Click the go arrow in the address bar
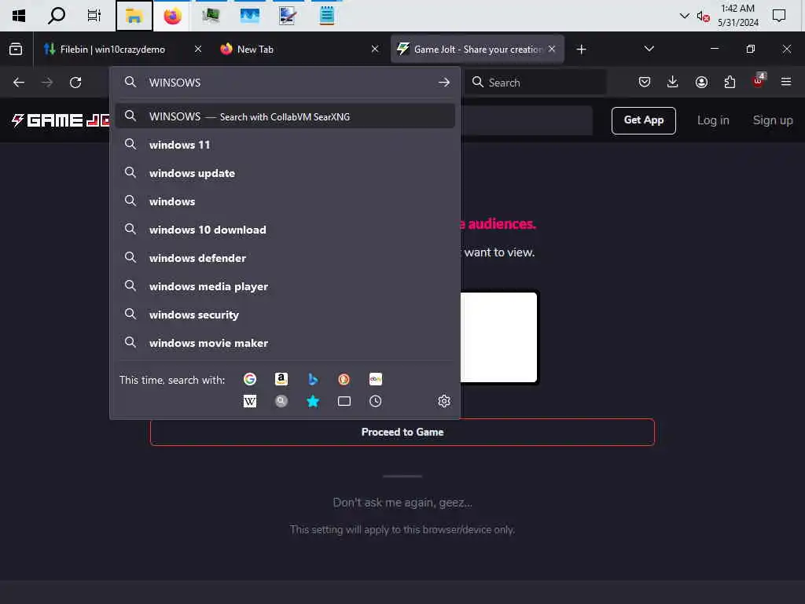Screen dimensions: 805x604 (444, 82)
